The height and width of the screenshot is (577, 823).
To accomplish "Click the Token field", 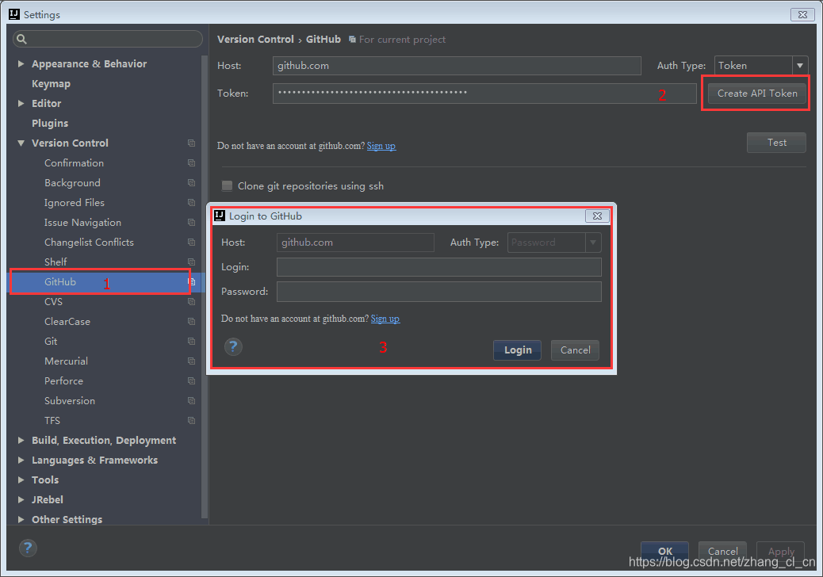I will [484, 94].
